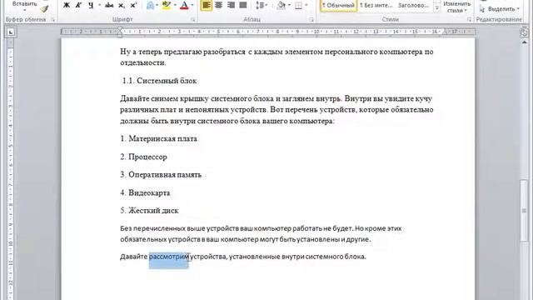Apply red font color
Viewport: 533px width, 300px height.
184,5
